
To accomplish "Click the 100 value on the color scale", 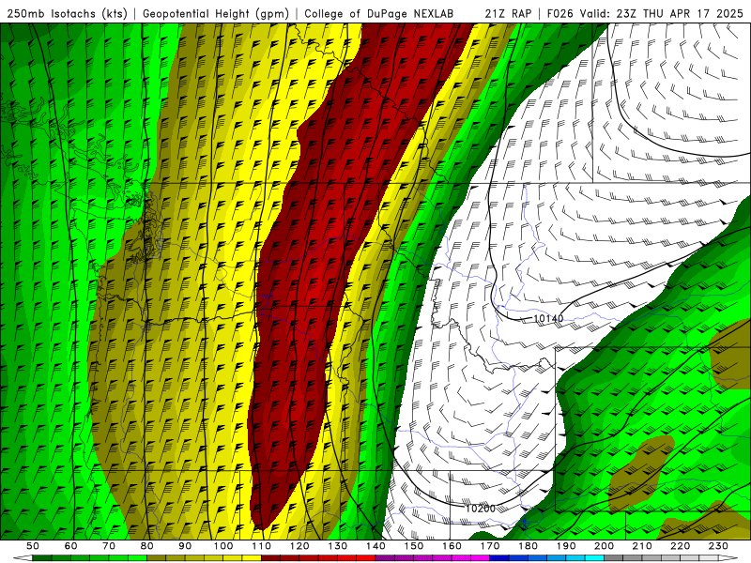I will [x=223, y=546].
